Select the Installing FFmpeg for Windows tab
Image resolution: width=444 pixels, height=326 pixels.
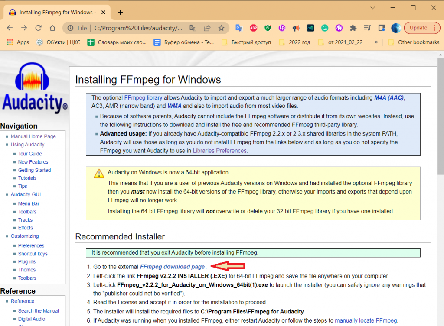(56, 13)
